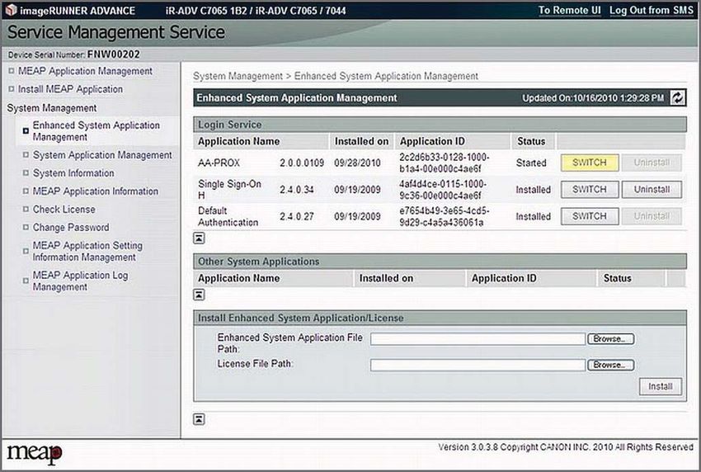Click Updated On timestamp text
This screenshot has height=472, width=701.
(593, 98)
